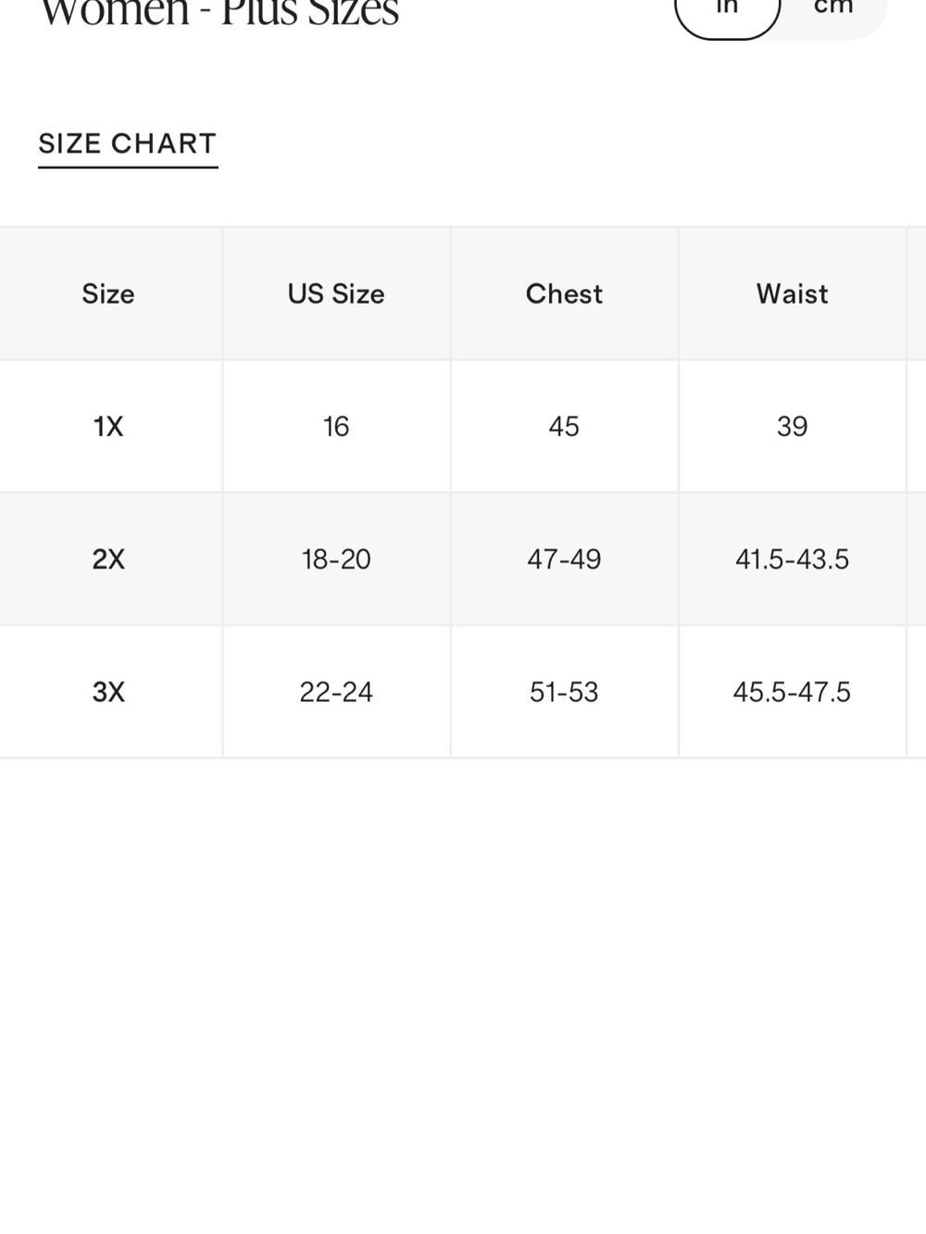Click the 3X size row label
Viewport: 926px width, 1234px height.
pyautogui.click(x=108, y=692)
